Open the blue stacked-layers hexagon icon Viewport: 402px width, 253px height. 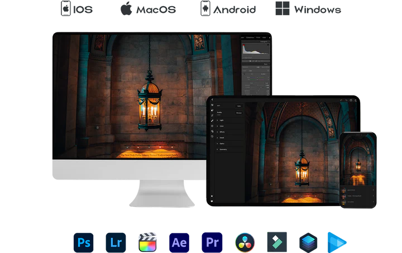point(308,242)
